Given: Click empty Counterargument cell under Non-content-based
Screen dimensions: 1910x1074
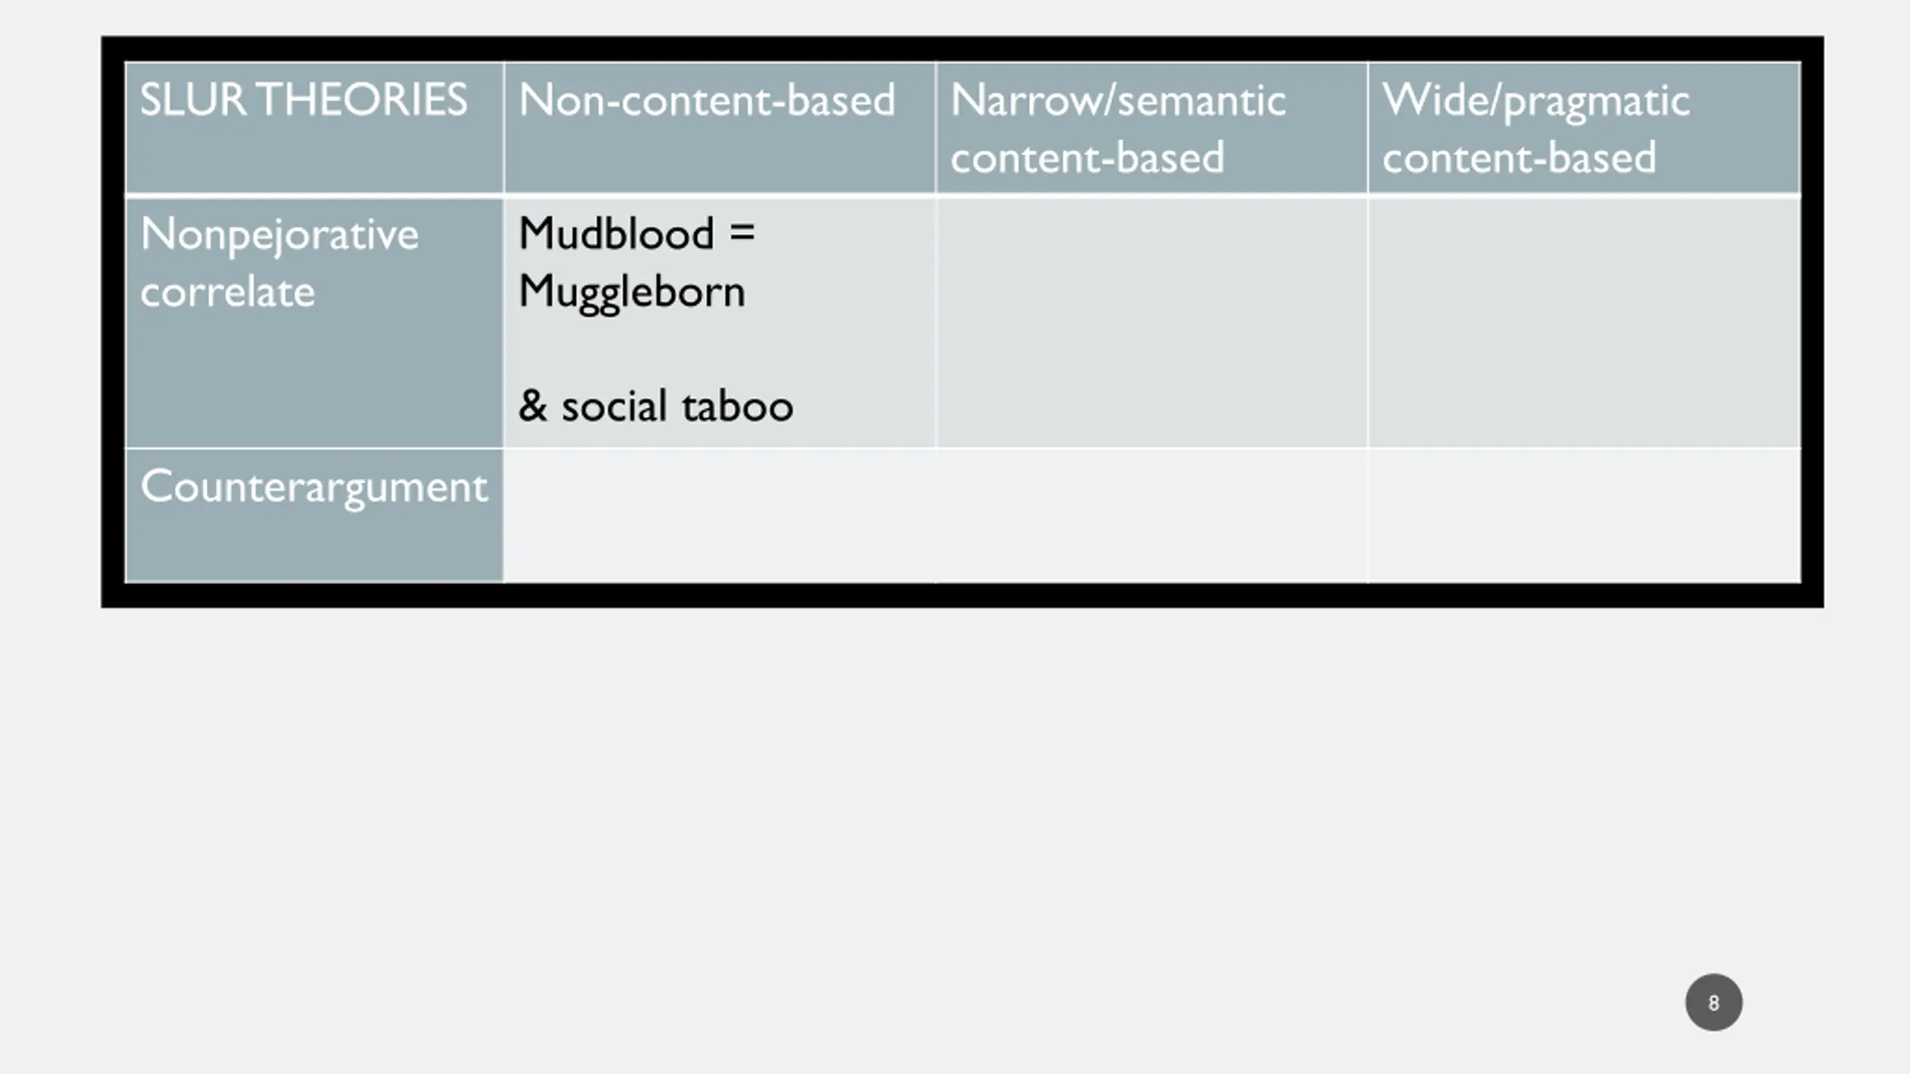Looking at the screenshot, I should 719,515.
